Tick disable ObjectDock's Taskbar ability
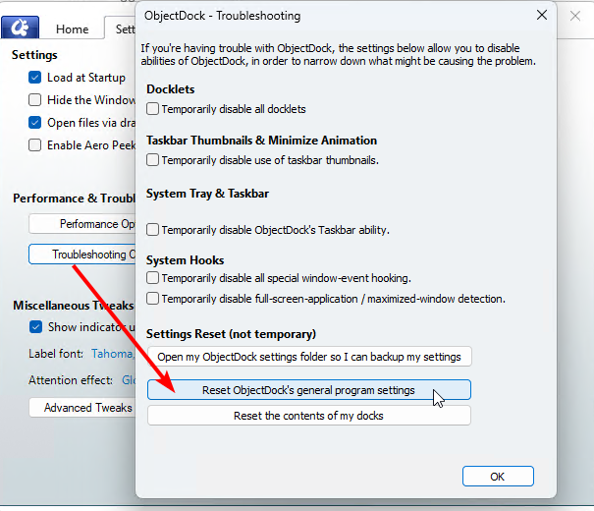The image size is (594, 511). pyautogui.click(x=153, y=229)
